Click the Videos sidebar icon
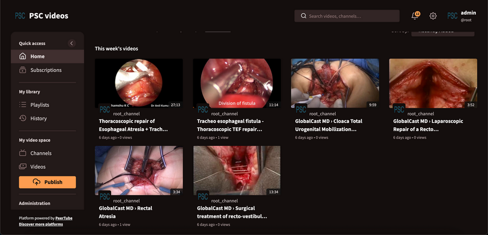The image size is (488, 235). (23, 167)
